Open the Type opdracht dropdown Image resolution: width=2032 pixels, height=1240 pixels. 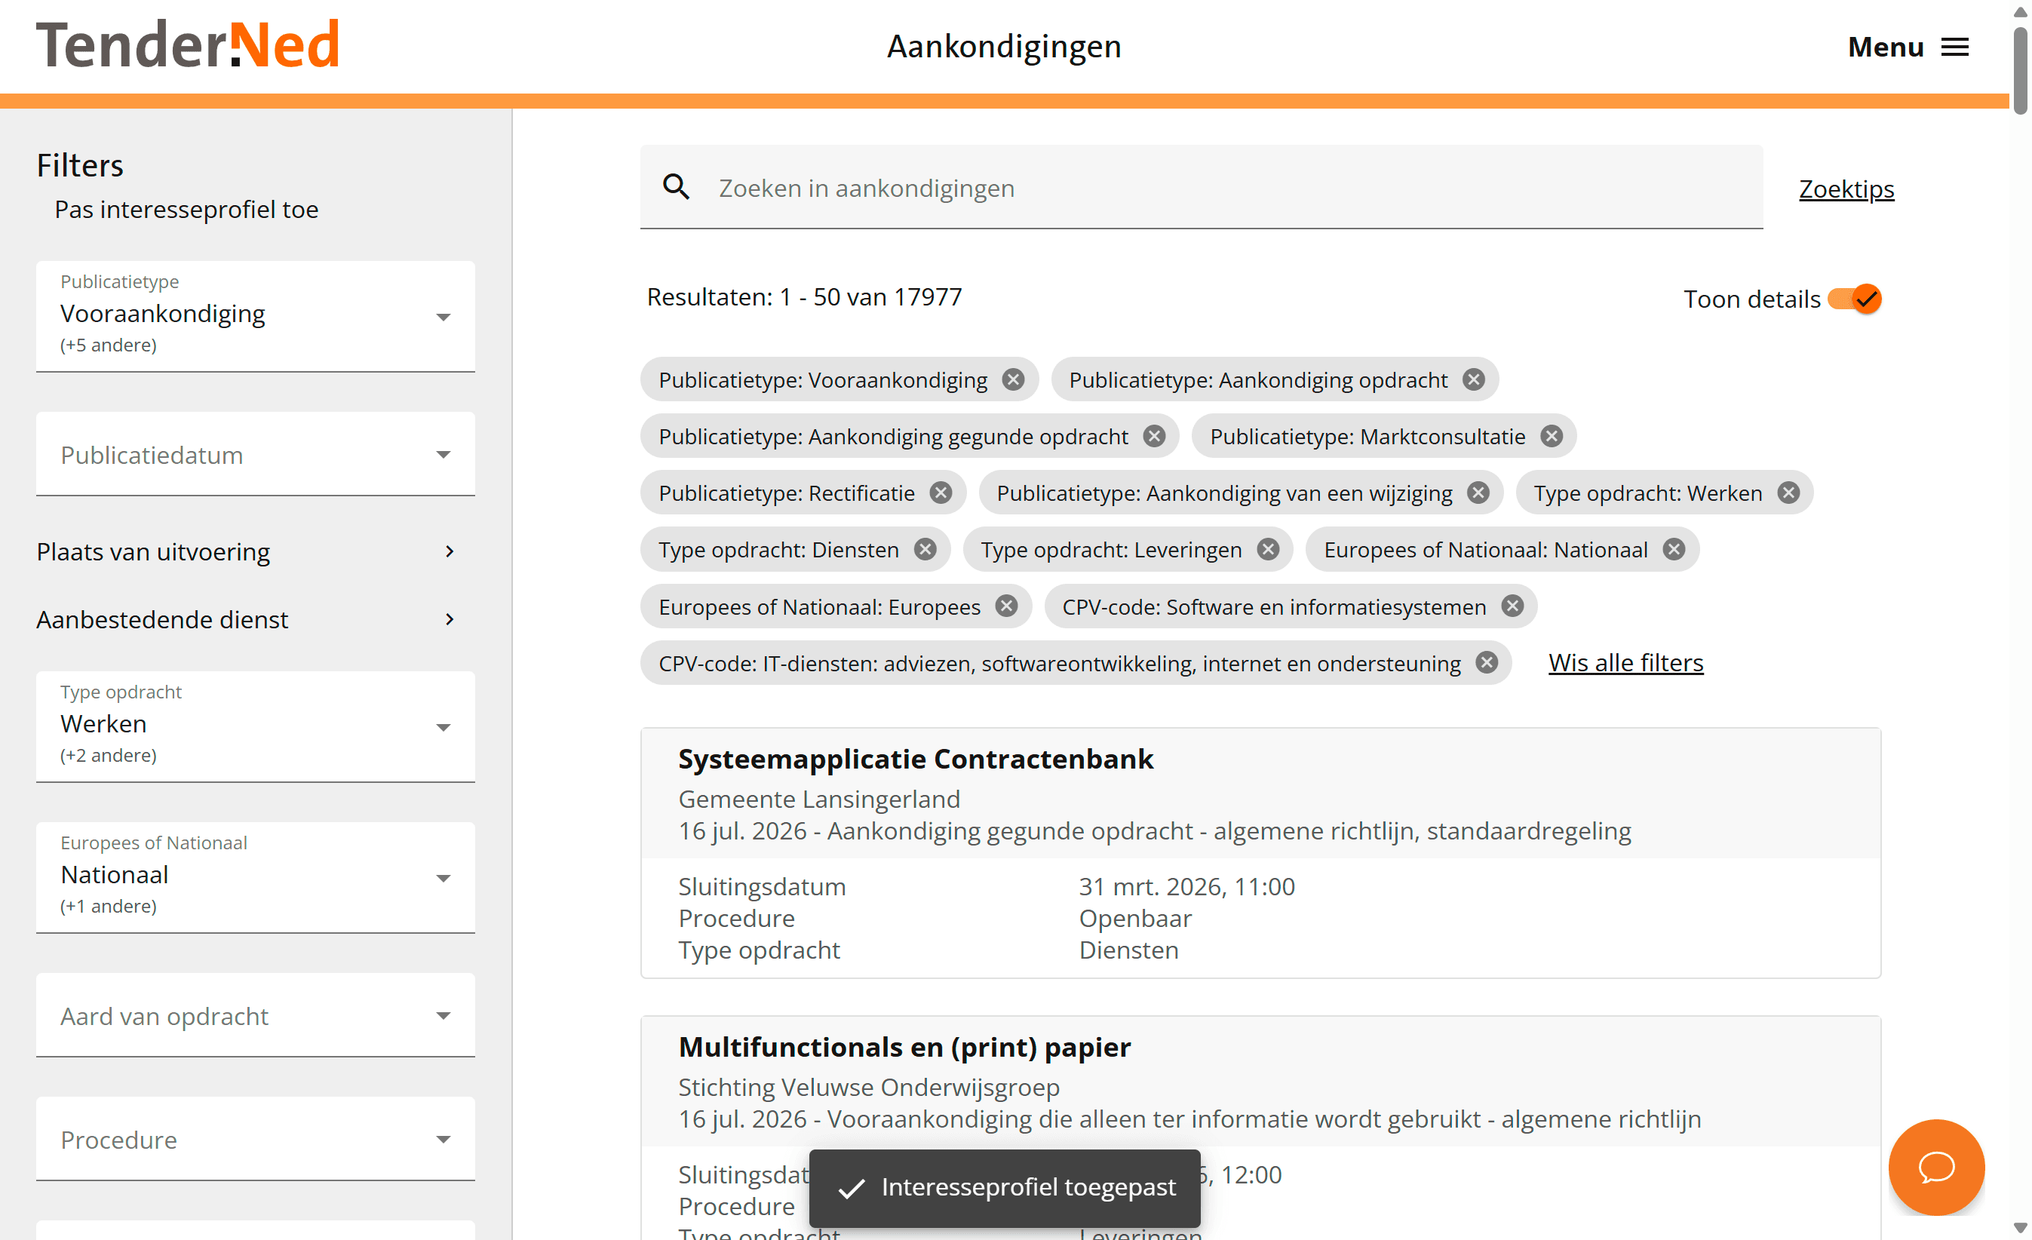(x=256, y=727)
